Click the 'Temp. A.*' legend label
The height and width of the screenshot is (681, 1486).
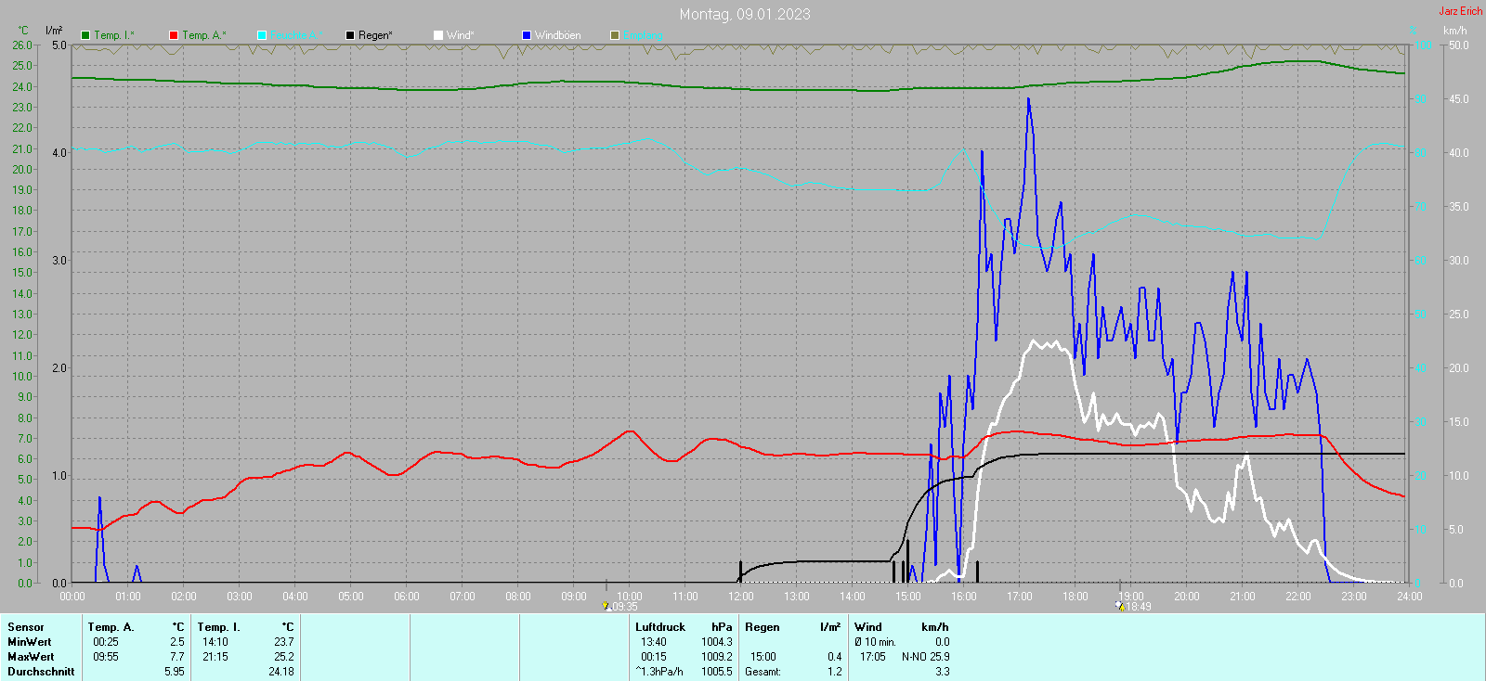coord(204,35)
